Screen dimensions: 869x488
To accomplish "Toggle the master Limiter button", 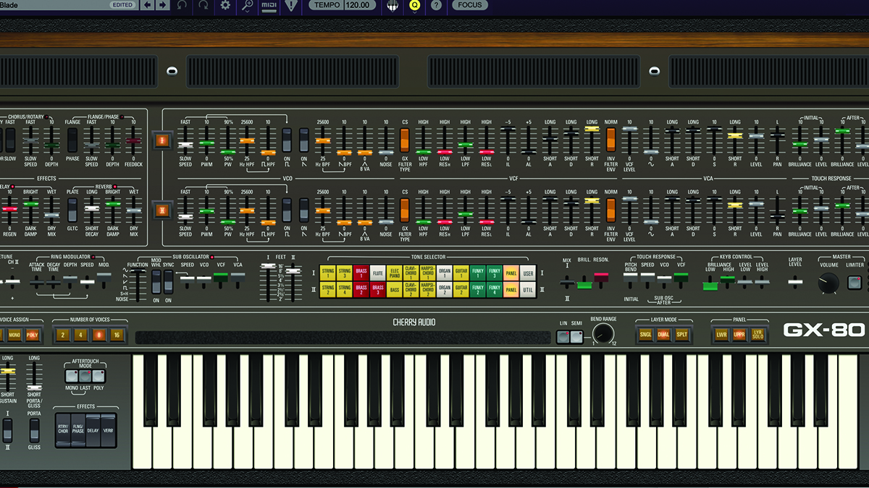I will 855,283.
